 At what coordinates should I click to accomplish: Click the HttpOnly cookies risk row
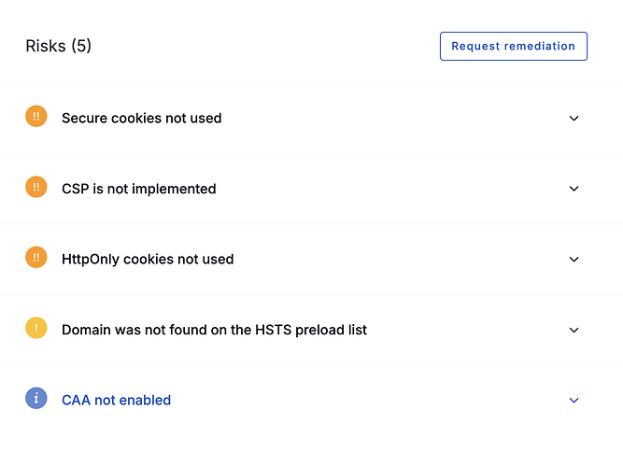tap(392, 260)
